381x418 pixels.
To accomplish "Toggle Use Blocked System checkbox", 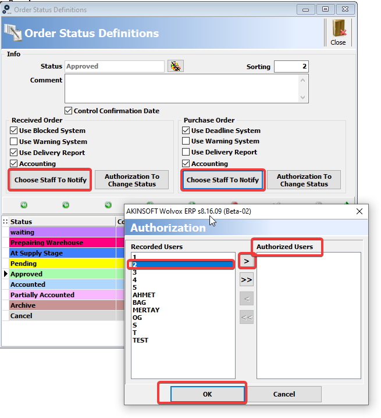I will click(13, 131).
